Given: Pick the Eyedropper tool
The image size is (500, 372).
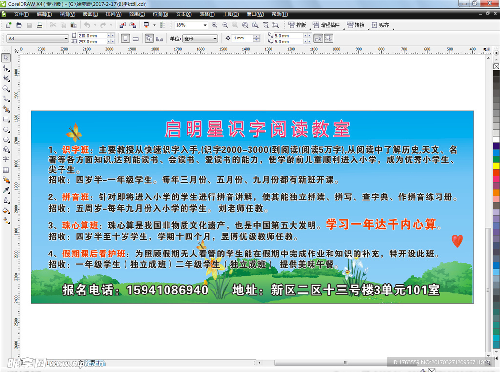Looking at the screenshot, I should 6,191.
